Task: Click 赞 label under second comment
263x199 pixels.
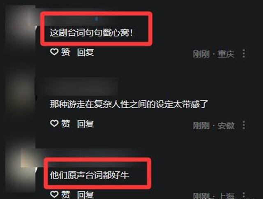Action: click(66, 124)
